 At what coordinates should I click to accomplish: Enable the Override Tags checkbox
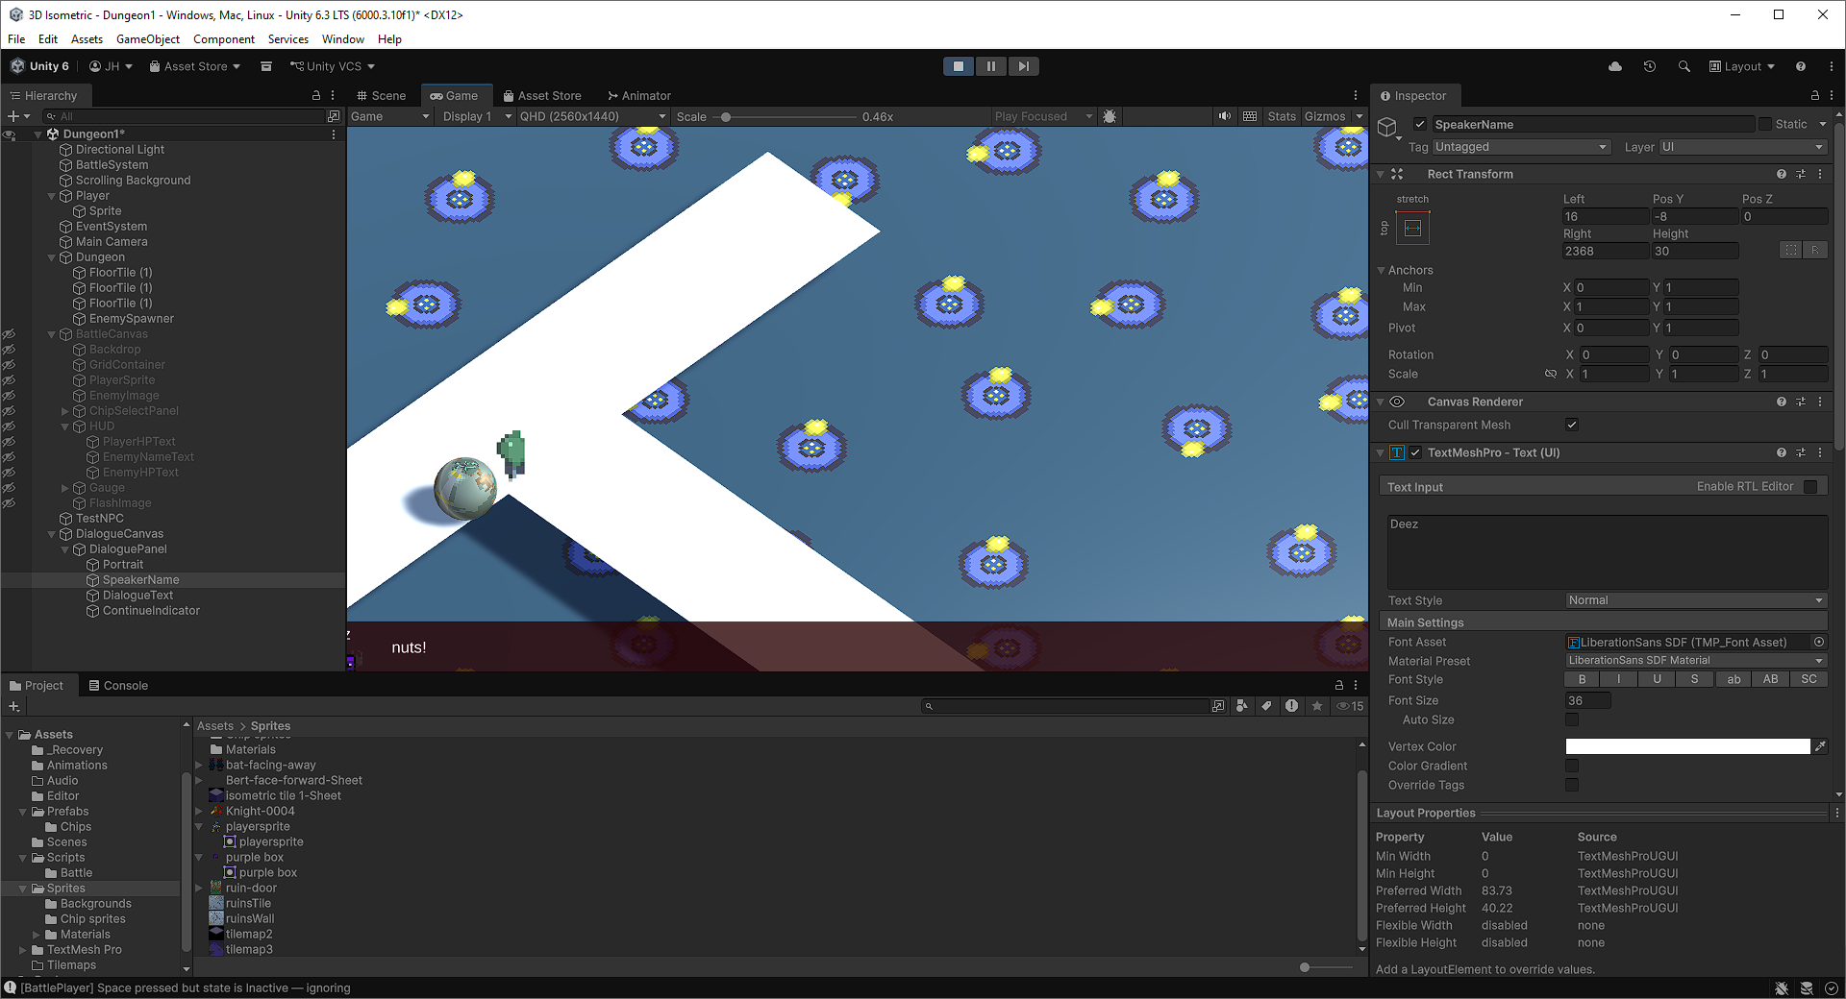click(x=1572, y=785)
